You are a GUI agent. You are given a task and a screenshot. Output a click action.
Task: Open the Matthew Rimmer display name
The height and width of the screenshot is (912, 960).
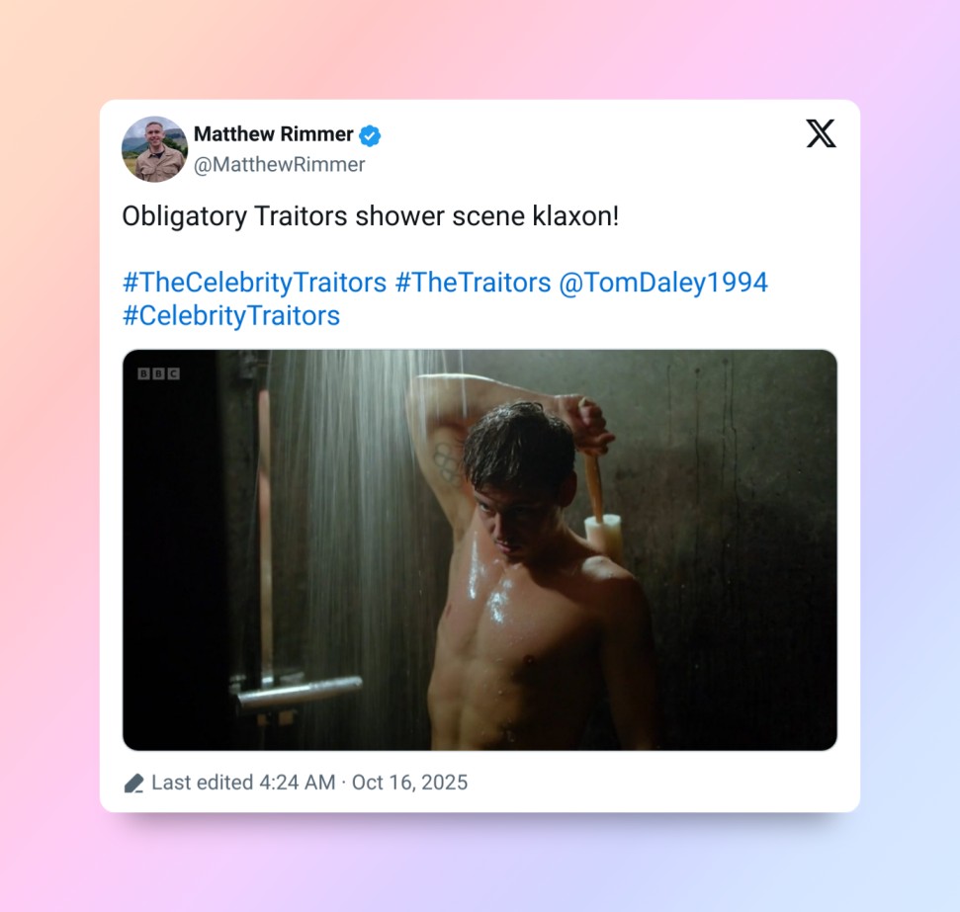[273, 134]
